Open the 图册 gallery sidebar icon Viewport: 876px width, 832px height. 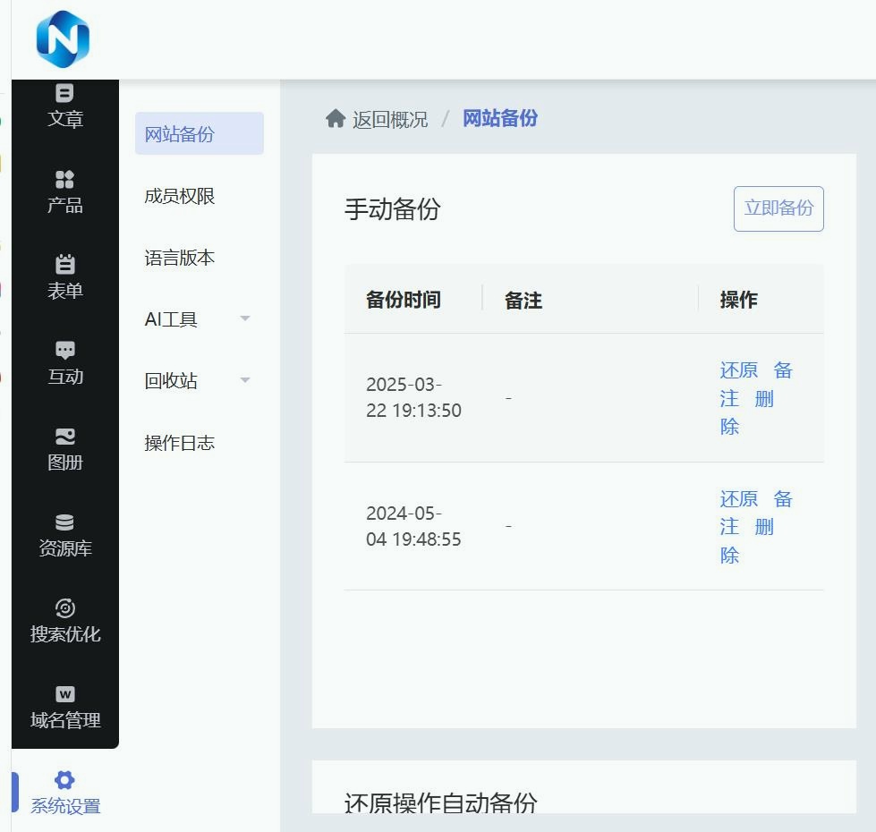click(x=64, y=437)
